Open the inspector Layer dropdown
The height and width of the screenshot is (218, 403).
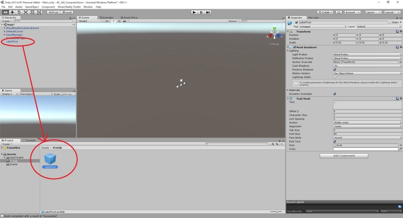coord(379,26)
